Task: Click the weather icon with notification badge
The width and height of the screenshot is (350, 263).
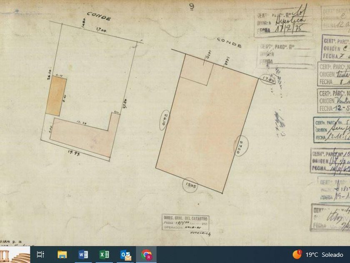Action: click(297, 254)
